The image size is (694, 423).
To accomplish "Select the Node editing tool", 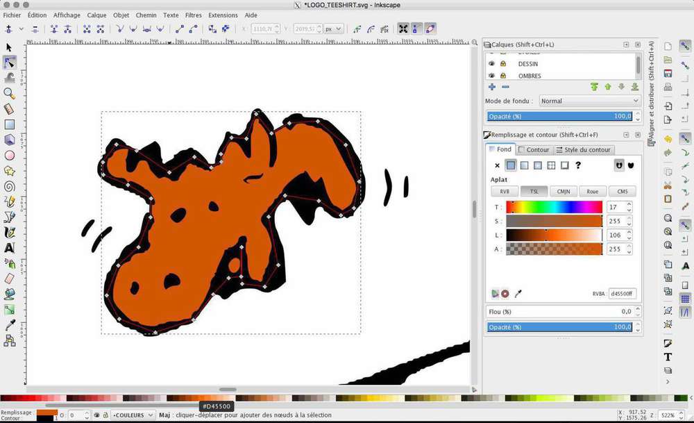I will [x=9, y=63].
